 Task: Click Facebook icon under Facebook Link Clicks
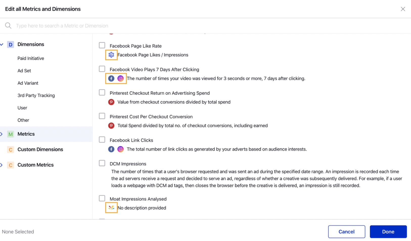[111, 149]
